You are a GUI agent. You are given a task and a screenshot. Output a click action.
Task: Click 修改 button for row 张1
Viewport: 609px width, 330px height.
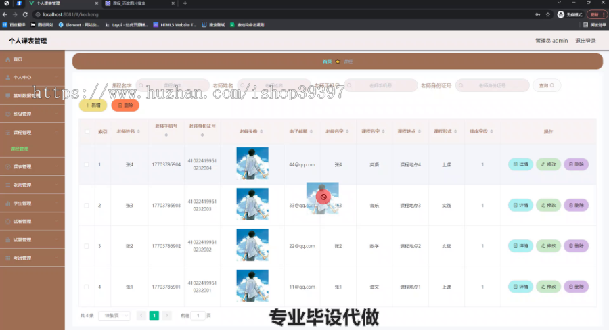pyautogui.click(x=548, y=287)
